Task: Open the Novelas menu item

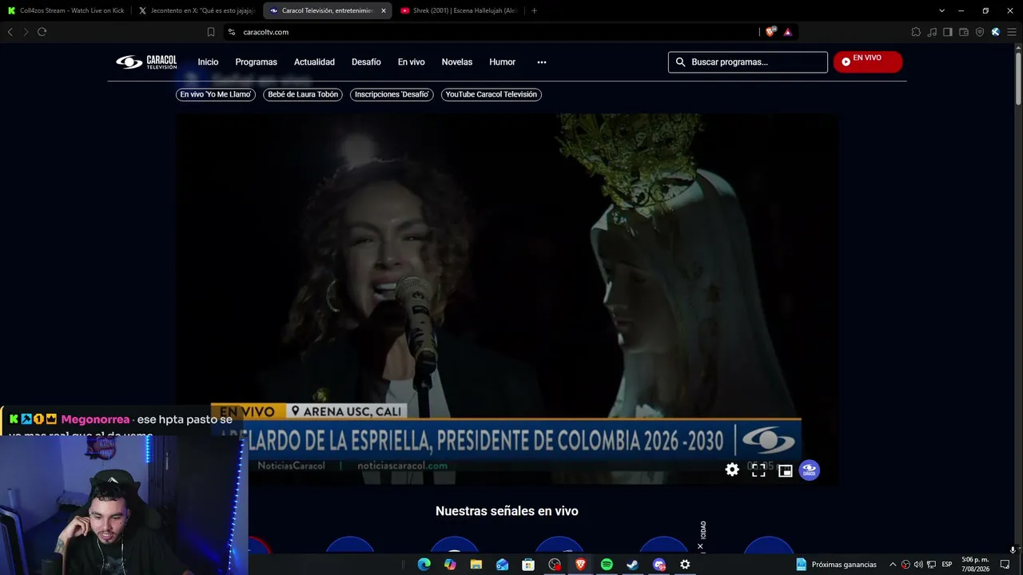Action: (457, 62)
